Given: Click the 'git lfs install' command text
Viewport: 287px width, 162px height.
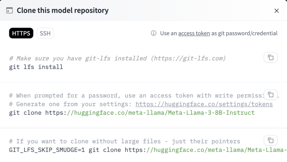Looking at the screenshot, I should point(36,67).
